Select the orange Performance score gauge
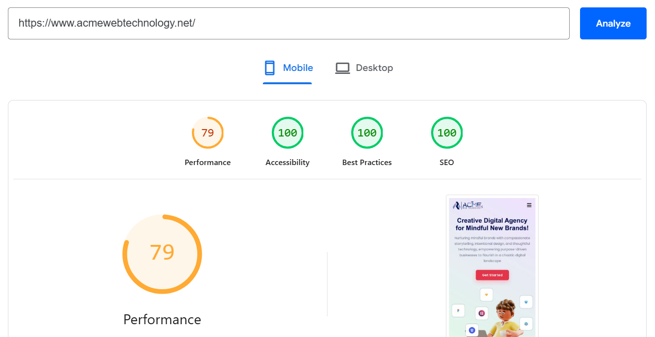This screenshot has height=337, width=655. click(x=208, y=133)
